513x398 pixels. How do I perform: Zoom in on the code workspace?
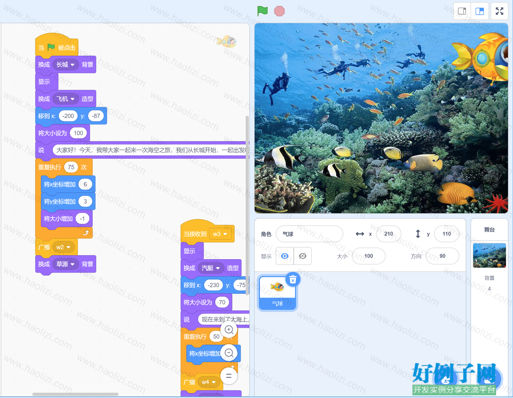(x=229, y=329)
